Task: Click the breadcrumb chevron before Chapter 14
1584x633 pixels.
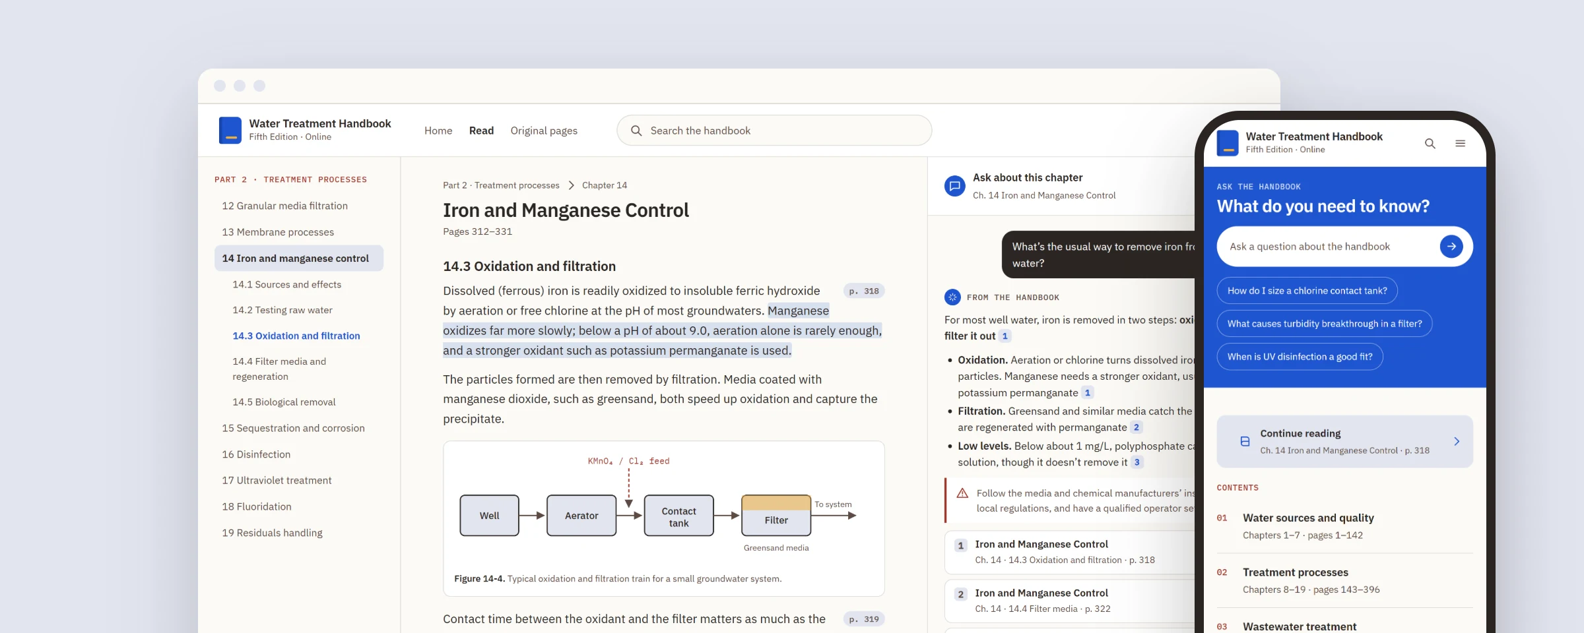Action: tap(571, 185)
